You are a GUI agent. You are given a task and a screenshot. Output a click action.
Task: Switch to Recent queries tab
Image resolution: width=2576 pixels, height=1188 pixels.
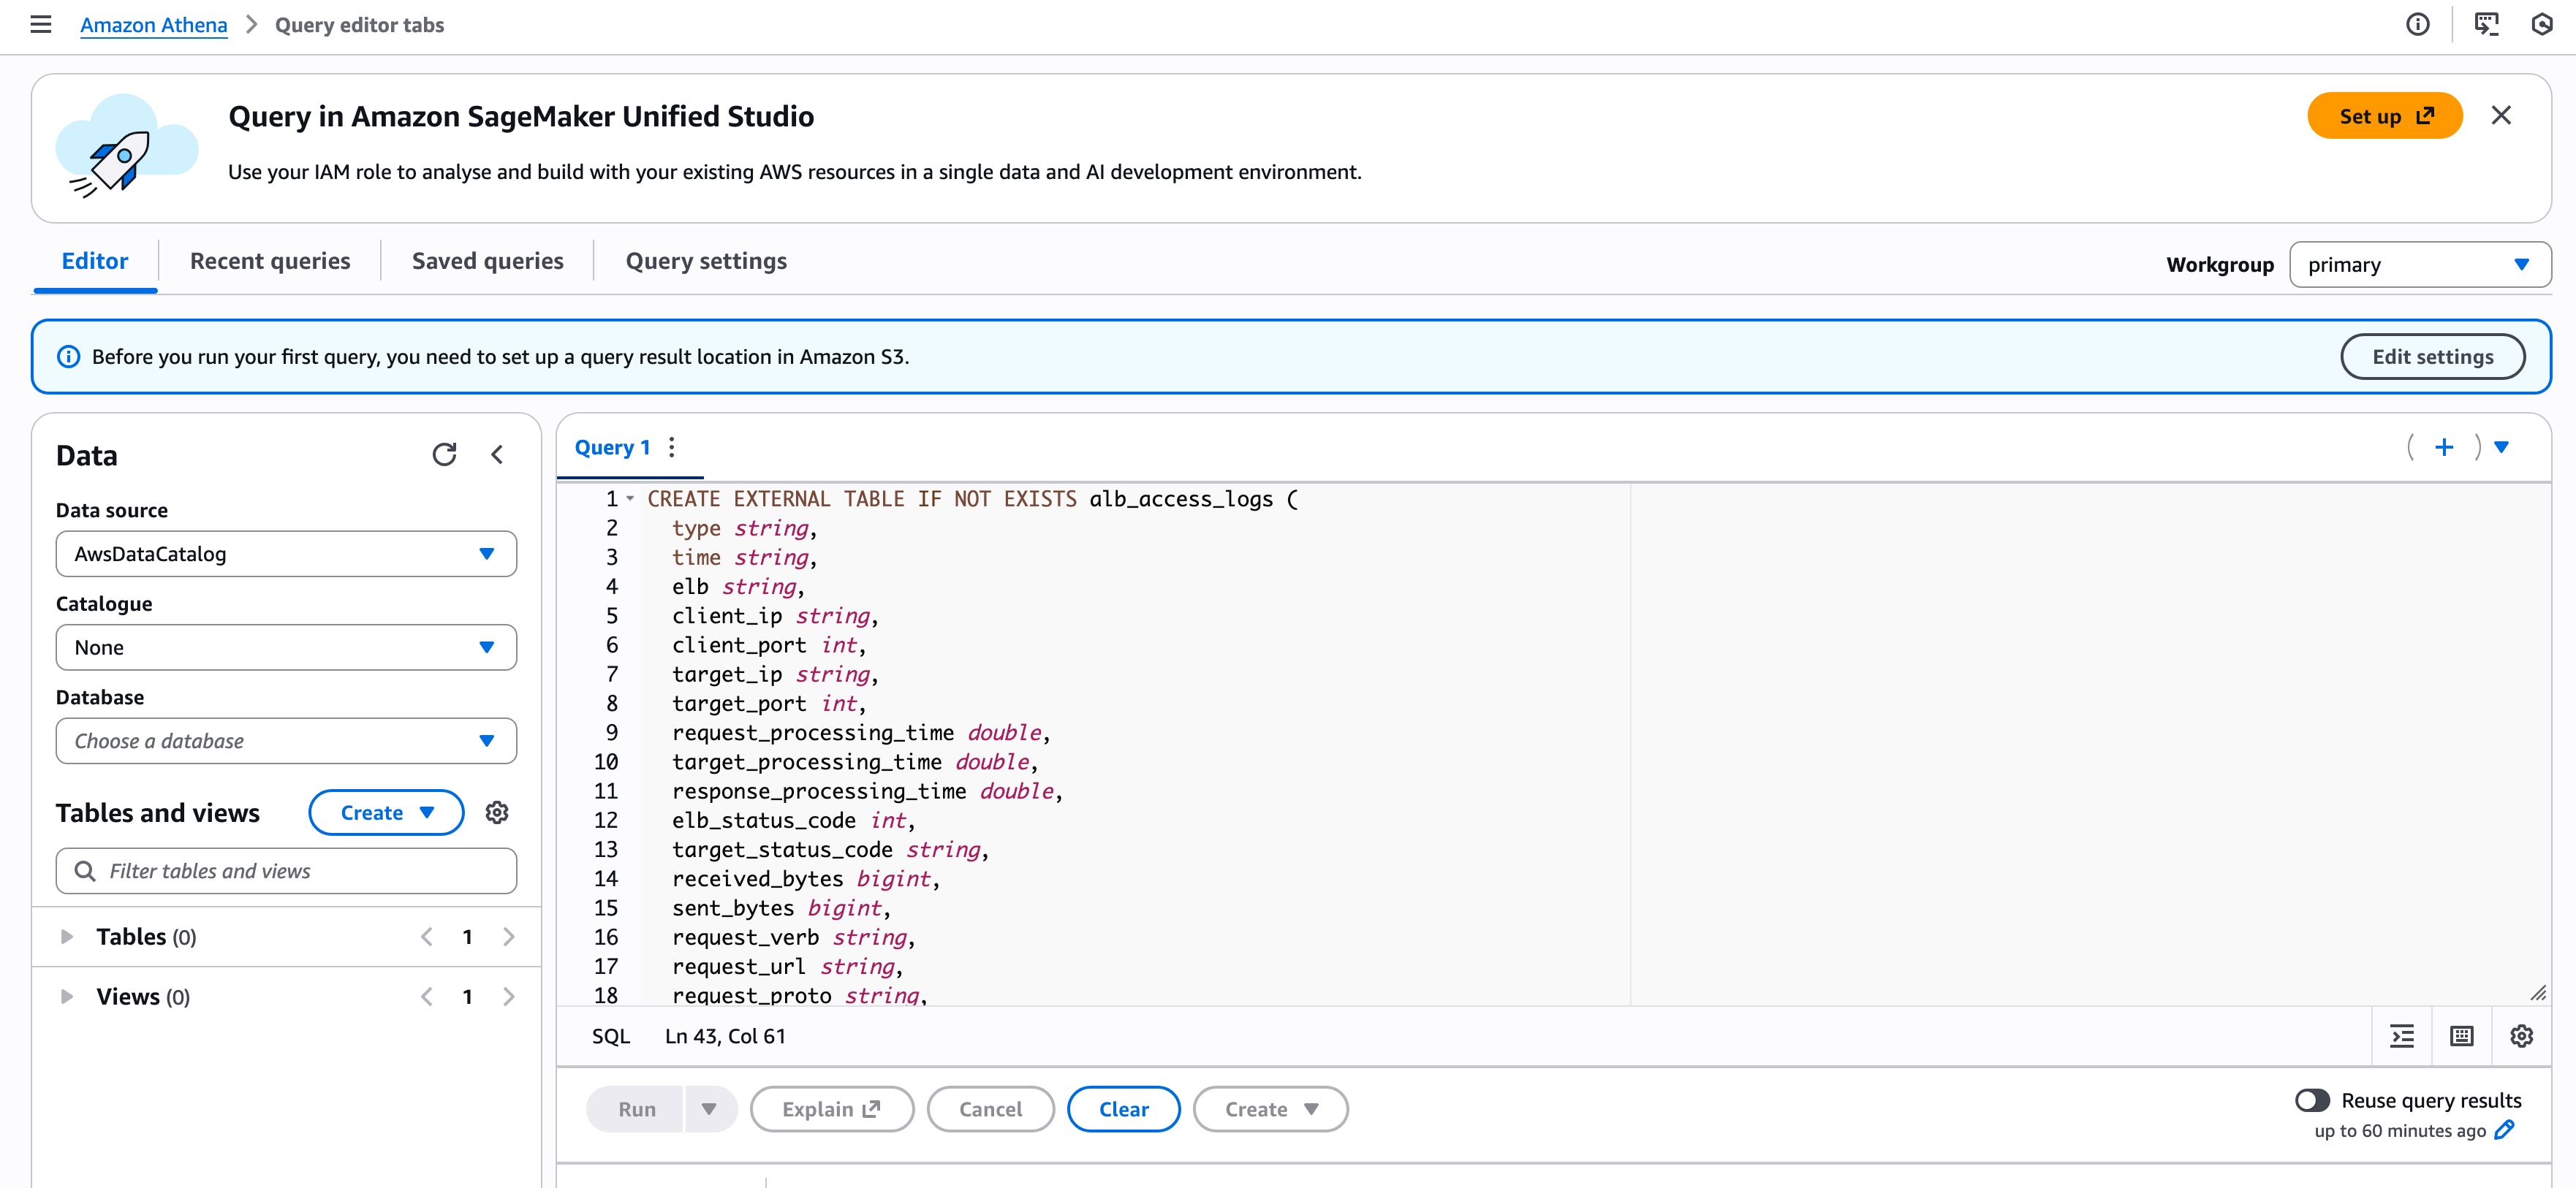tap(270, 261)
